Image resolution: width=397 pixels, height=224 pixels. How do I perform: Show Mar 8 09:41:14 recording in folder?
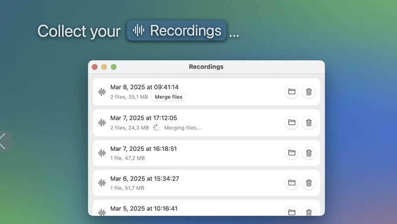(292, 92)
